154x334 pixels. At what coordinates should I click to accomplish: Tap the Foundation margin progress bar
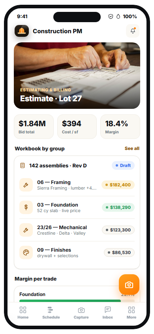[x=77, y=300]
